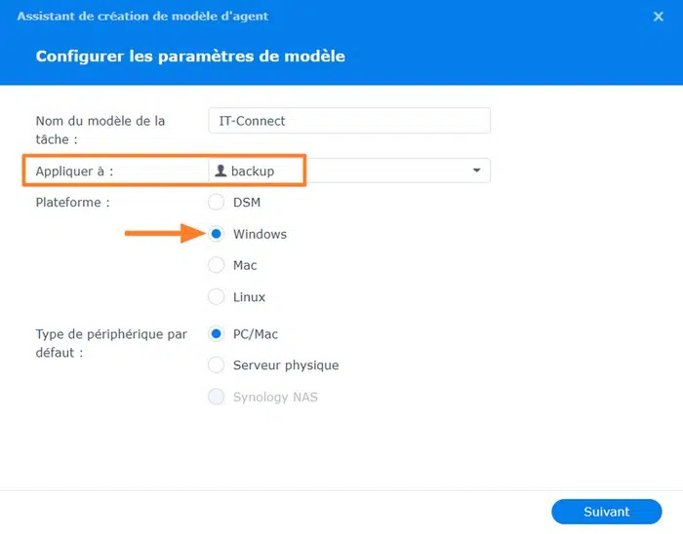Choose Windows as the platform
683x534 pixels.
pyautogui.click(x=217, y=234)
